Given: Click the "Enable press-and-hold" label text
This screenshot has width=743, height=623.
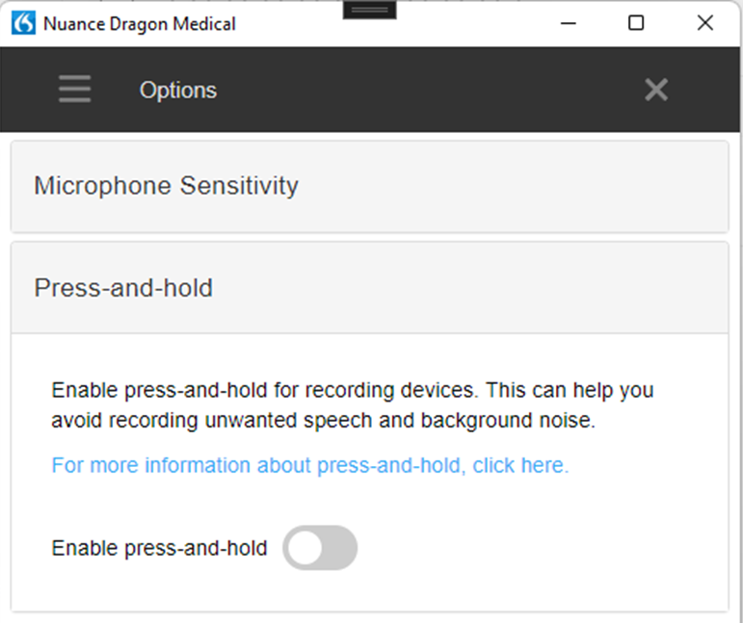Looking at the screenshot, I should (159, 549).
